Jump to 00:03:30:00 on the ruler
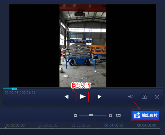 81,125
